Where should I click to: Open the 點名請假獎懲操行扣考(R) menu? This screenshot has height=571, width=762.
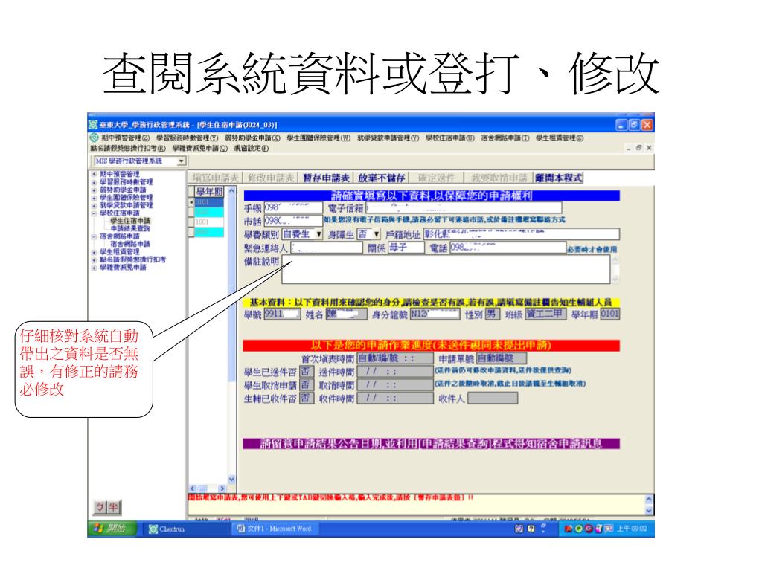click(x=128, y=148)
